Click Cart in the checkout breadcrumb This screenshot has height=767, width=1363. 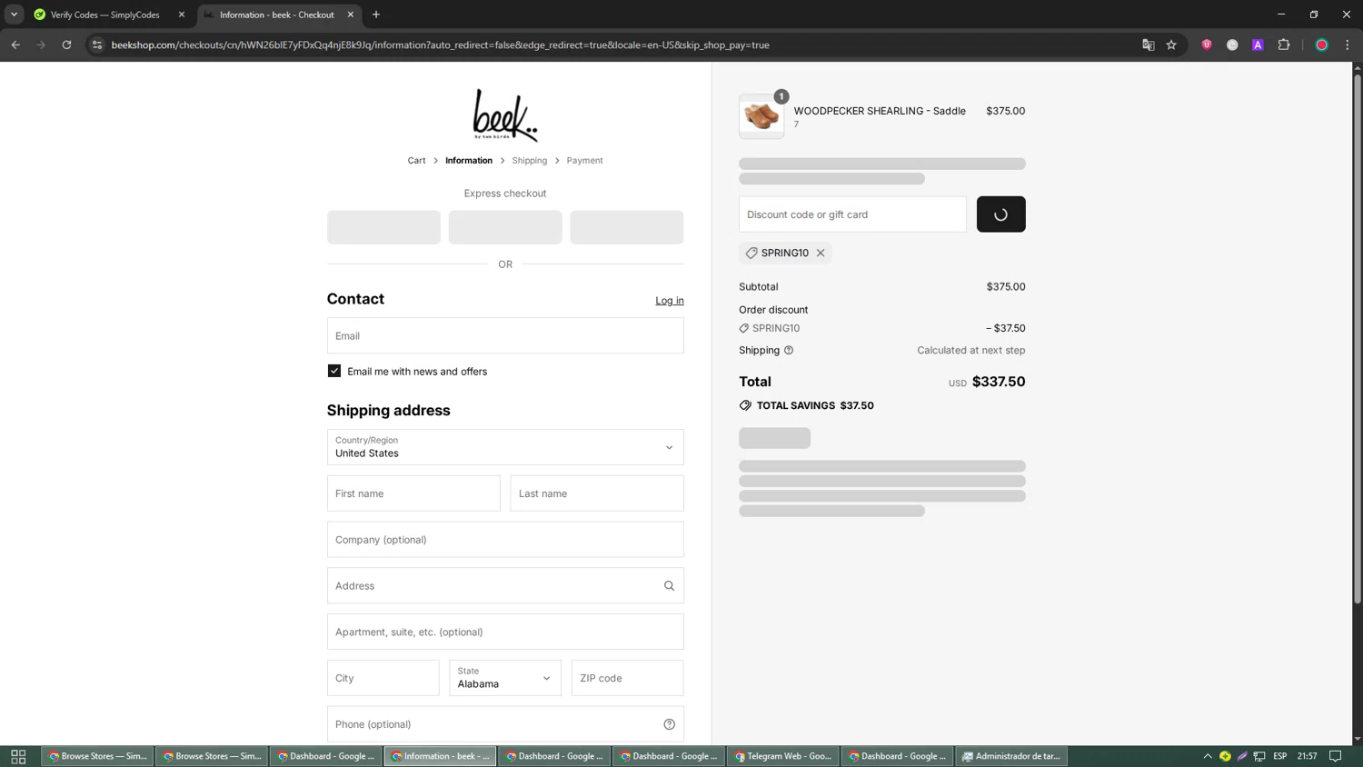[416, 161]
